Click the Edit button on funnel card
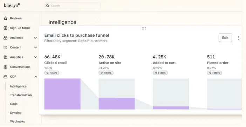This screenshot has height=127, width=246. pyautogui.click(x=225, y=38)
